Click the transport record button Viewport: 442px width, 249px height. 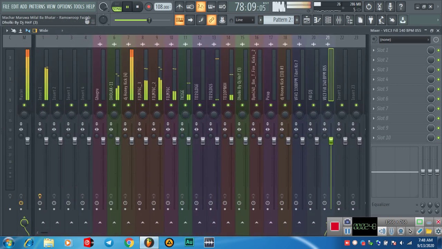[148, 7]
